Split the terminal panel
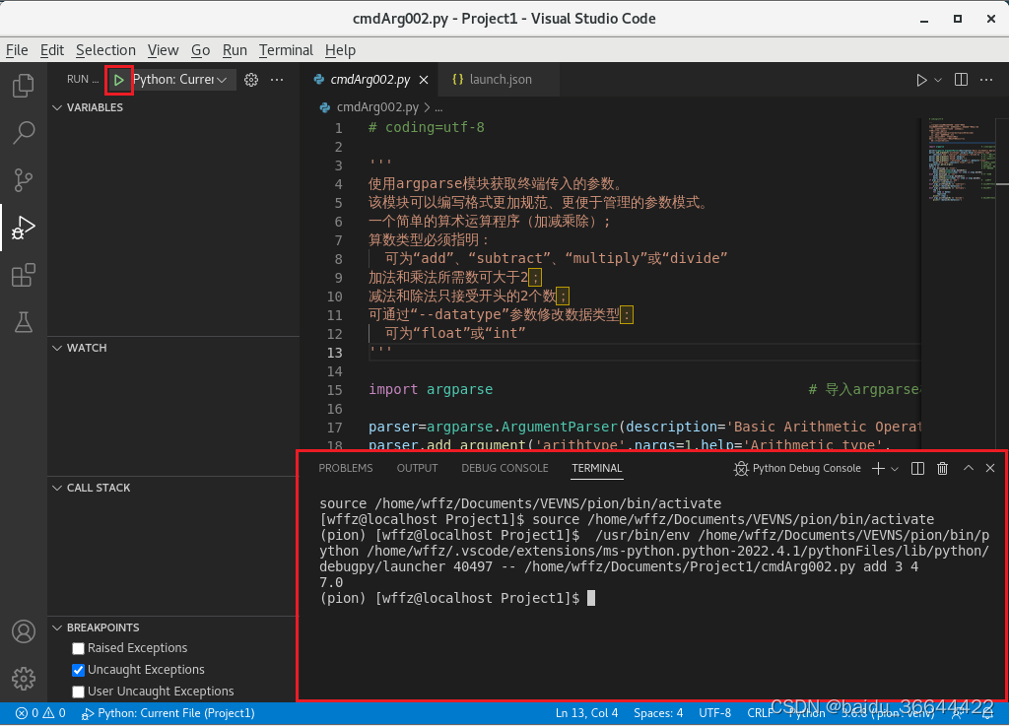Image resolution: width=1009 pixels, height=726 pixels. click(917, 469)
